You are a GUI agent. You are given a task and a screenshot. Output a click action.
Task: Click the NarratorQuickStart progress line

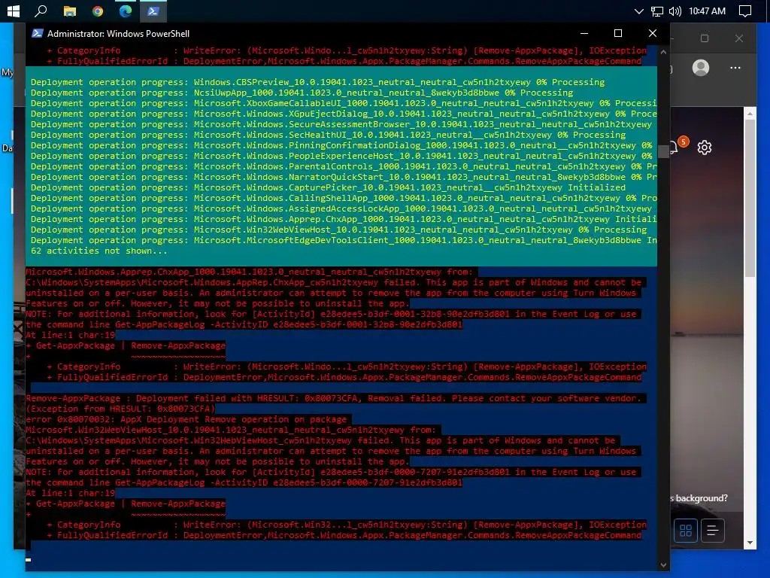point(343,177)
